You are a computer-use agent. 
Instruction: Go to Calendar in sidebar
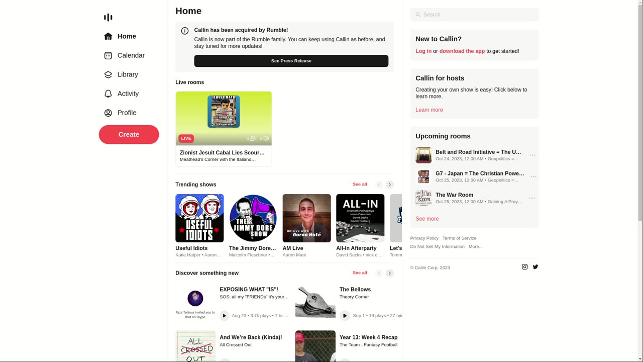[131, 55]
